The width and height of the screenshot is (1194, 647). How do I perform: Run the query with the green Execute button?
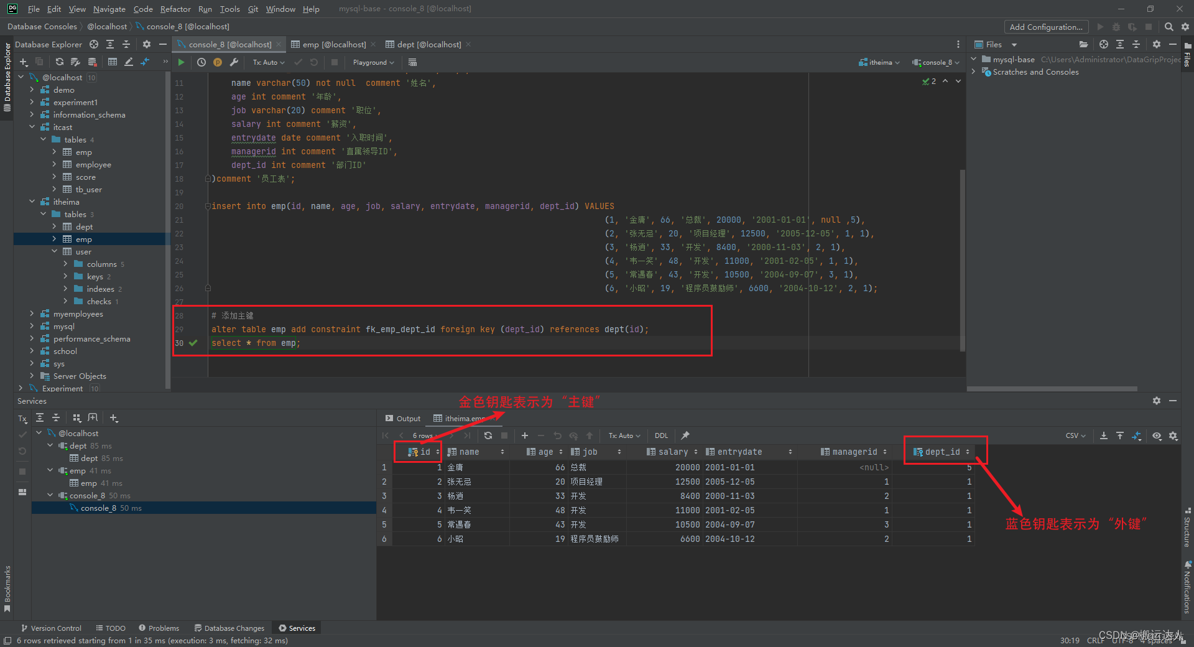[x=181, y=62]
